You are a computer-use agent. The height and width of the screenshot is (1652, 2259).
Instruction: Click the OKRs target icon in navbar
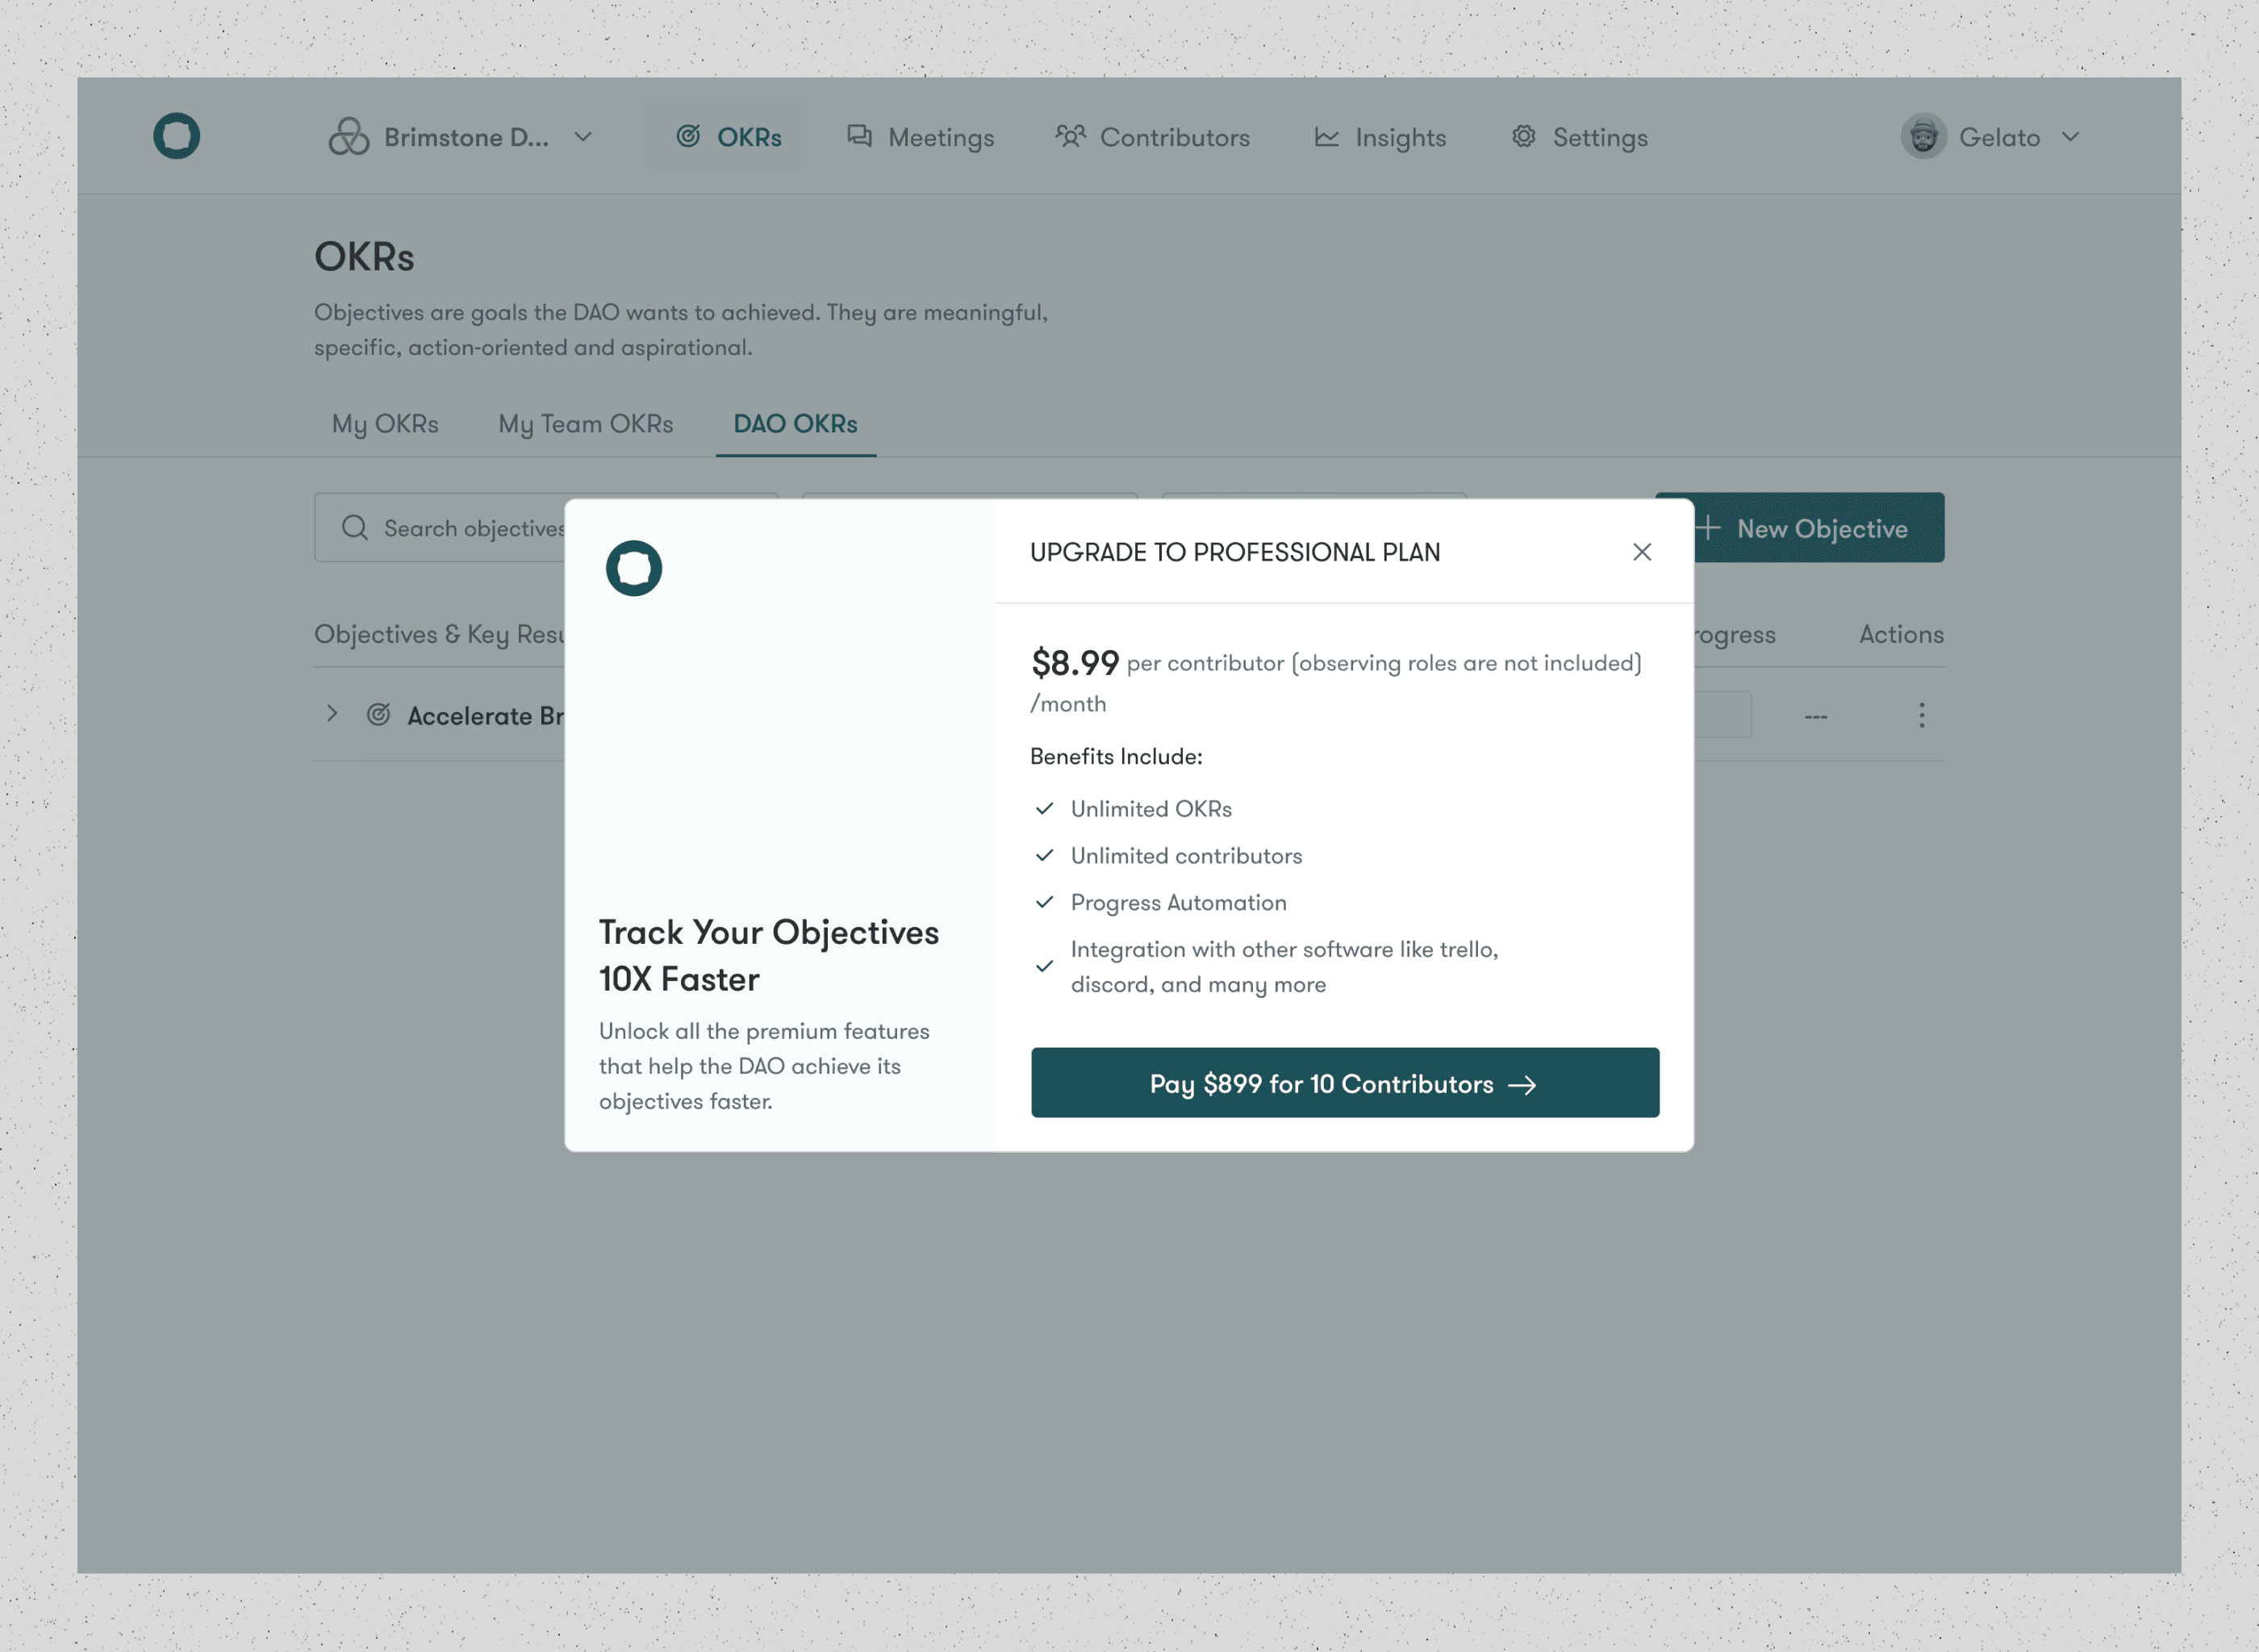coord(688,136)
